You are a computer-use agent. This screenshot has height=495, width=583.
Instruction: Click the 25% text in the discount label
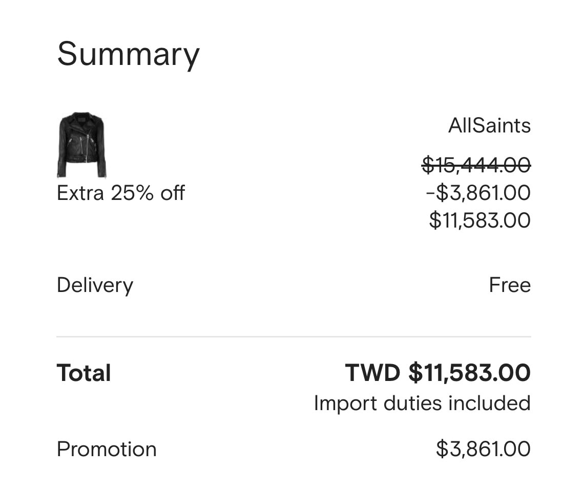pos(132,193)
